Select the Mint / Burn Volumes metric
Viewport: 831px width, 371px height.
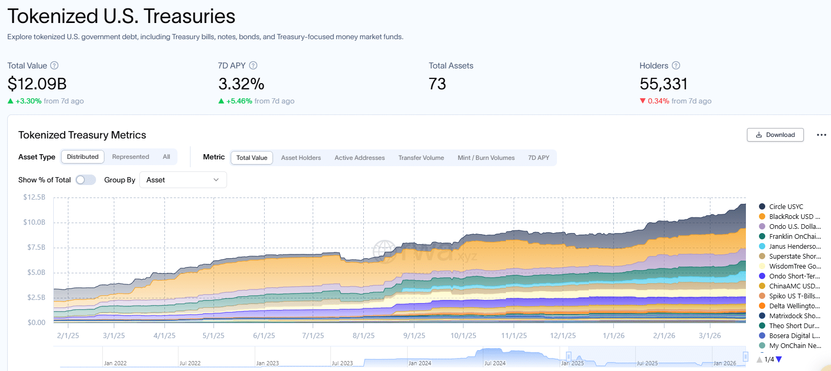pyautogui.click(x=486, y=158)
